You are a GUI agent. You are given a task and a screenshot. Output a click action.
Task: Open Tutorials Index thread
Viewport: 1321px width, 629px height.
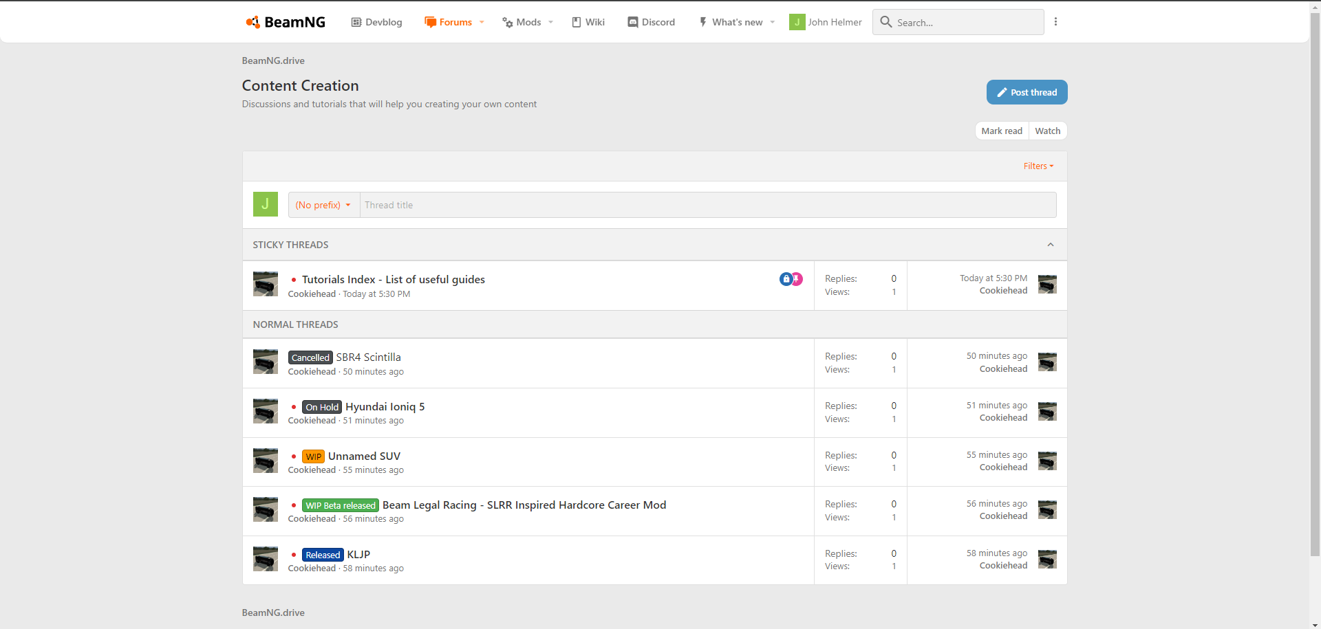[394, 279]
